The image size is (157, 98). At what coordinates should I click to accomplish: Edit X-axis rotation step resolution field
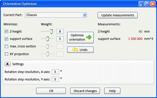pyautogui.click(x=55, y=72)
